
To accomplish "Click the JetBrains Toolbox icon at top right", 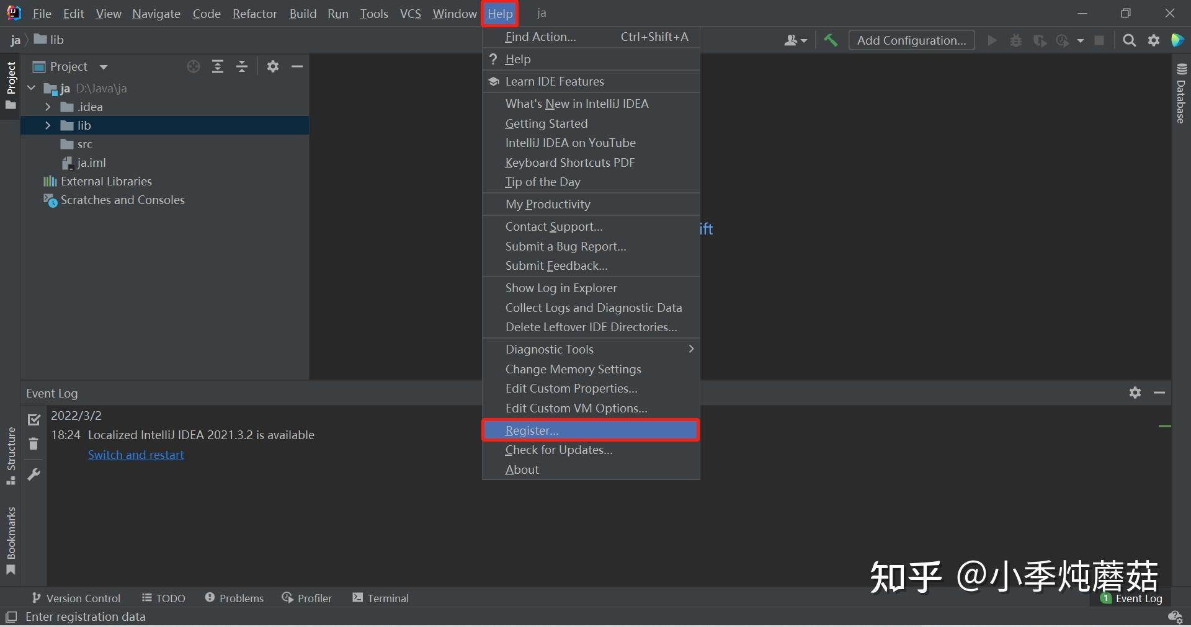I will pyautogui.click(x=1177, y=40).
